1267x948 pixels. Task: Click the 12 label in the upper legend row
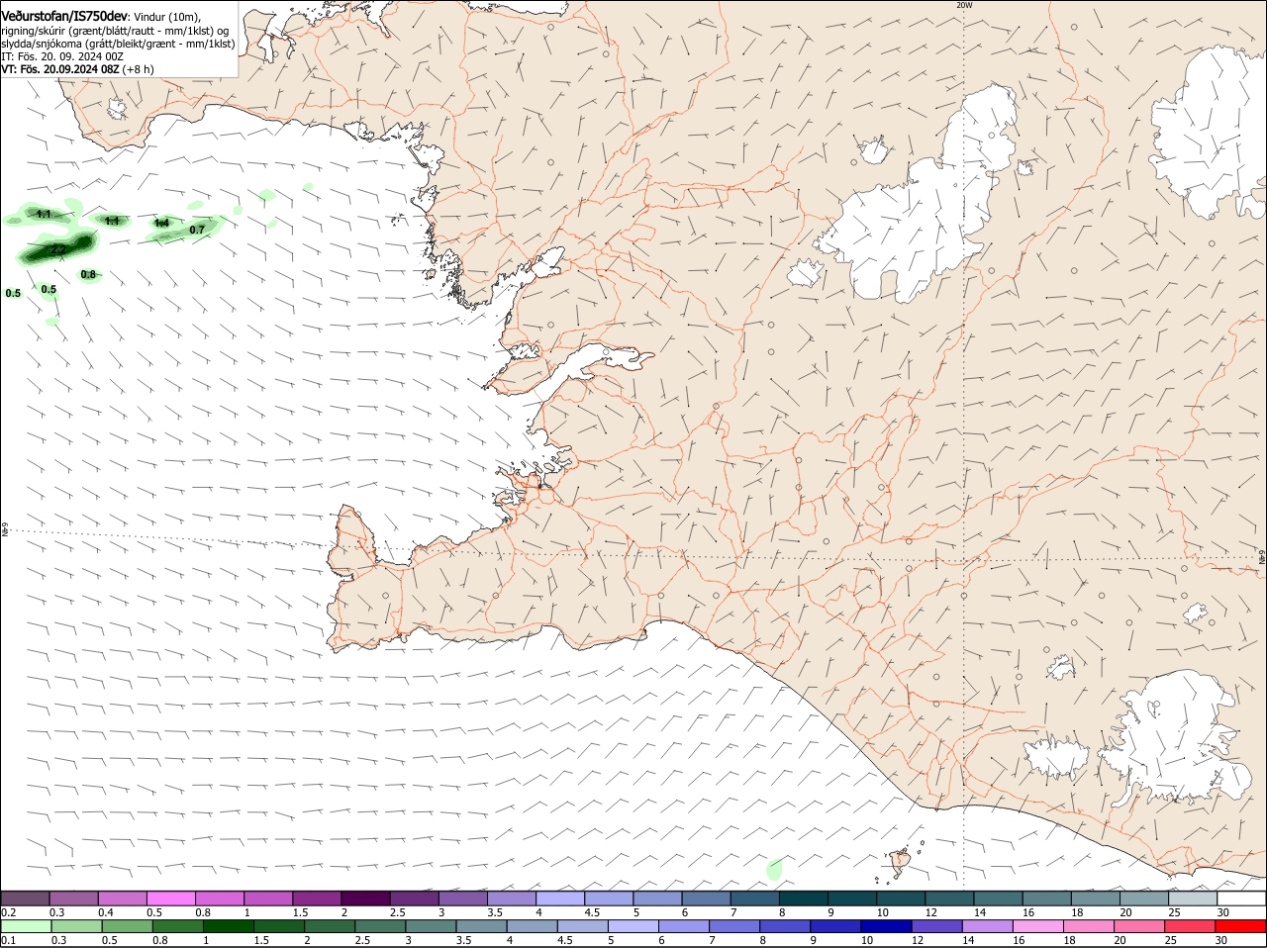pyautogui.click(x=930, y=911)
